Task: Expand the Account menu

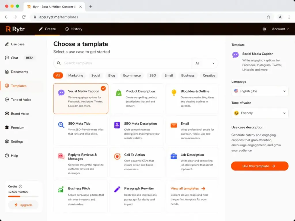Action: 280,29
